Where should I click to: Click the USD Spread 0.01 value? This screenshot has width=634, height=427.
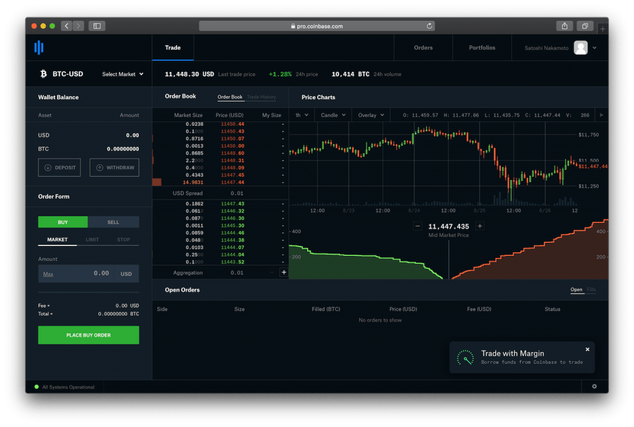237,193
